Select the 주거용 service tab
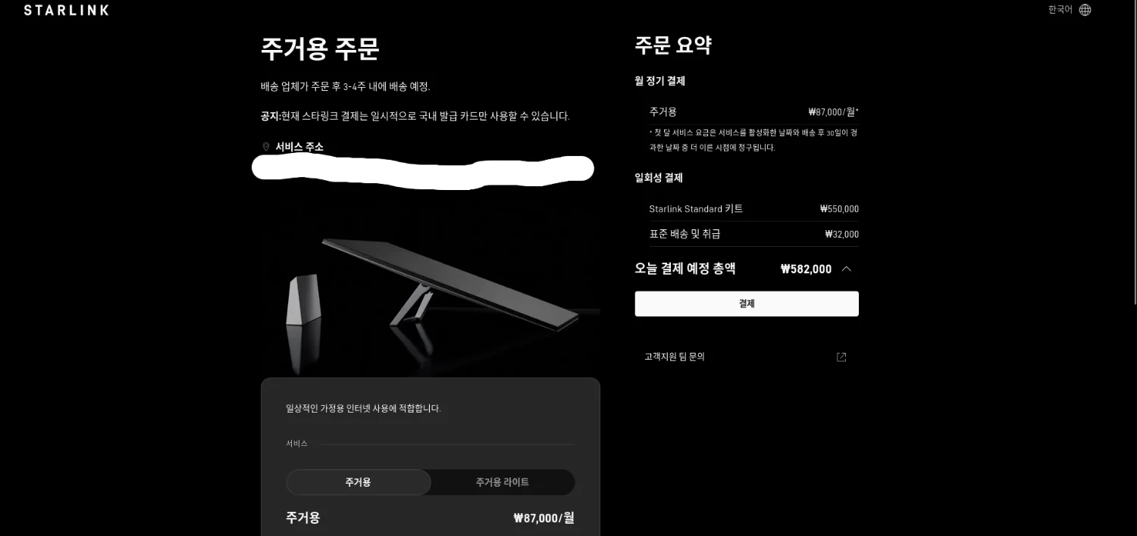This screenshot has height=536, width=1137. (358, 482)
